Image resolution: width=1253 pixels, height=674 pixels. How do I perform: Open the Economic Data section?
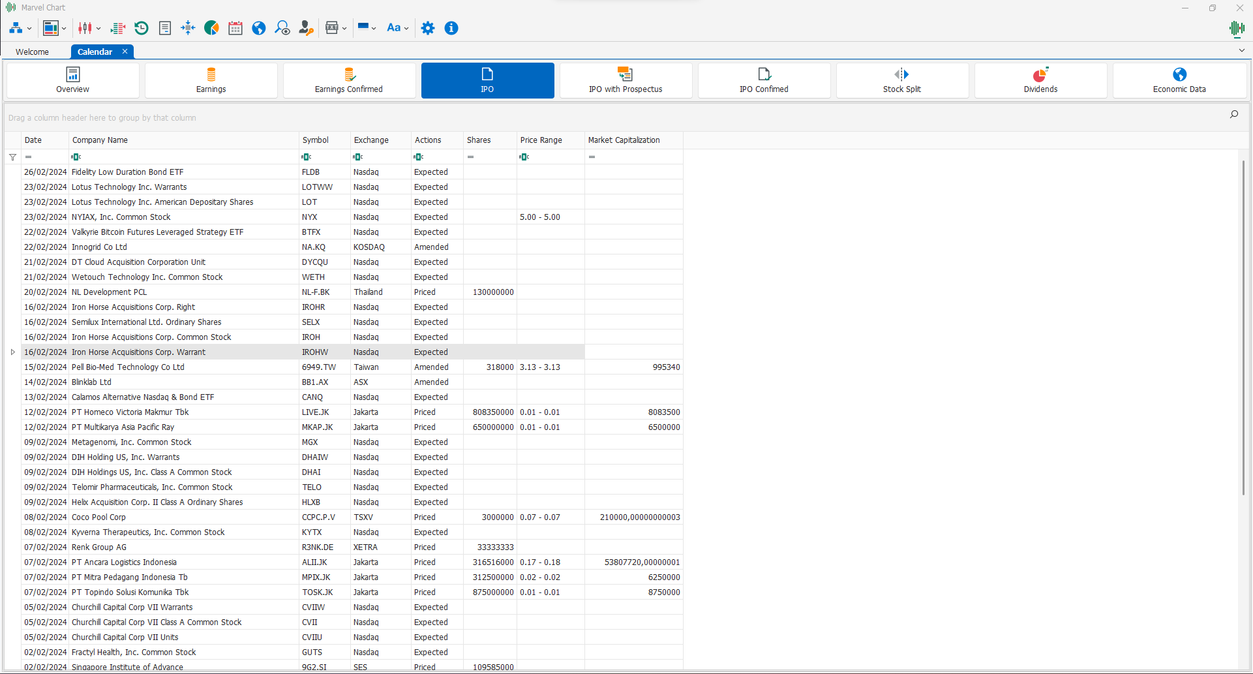(x=1179, y=80)
